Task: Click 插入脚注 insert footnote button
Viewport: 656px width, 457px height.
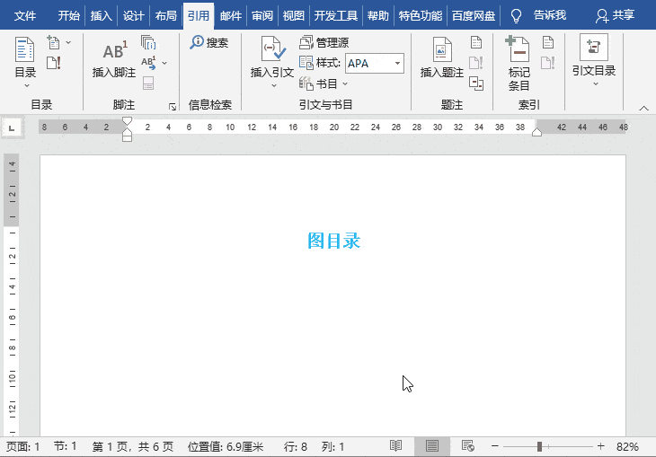Action: pos(114,58)
